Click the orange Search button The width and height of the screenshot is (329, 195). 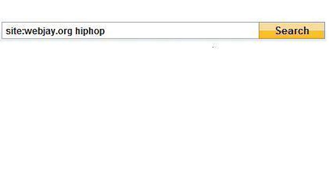(x=292, y=30)
